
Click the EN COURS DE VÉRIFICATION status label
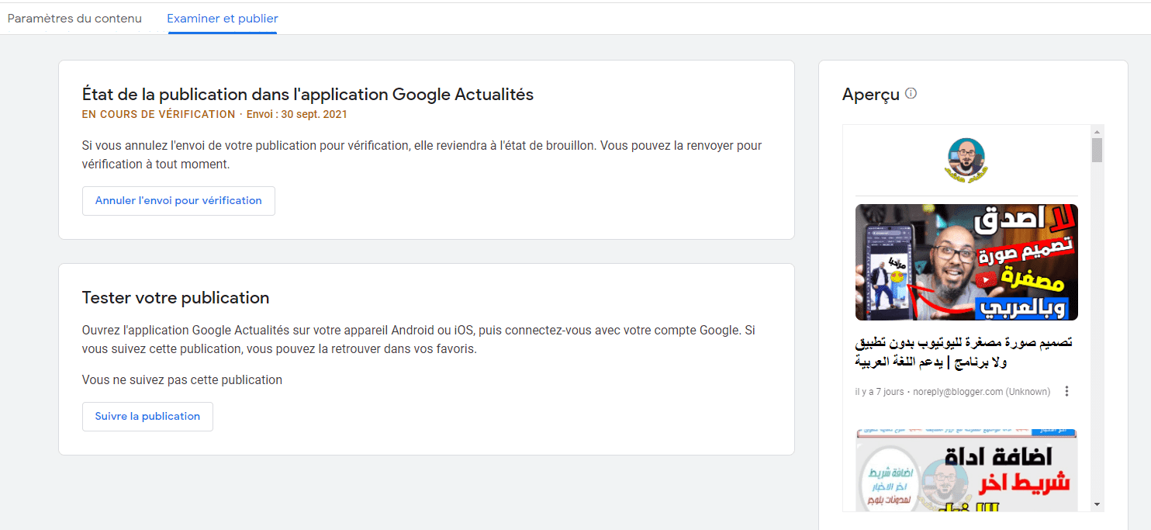coord(158,114)
